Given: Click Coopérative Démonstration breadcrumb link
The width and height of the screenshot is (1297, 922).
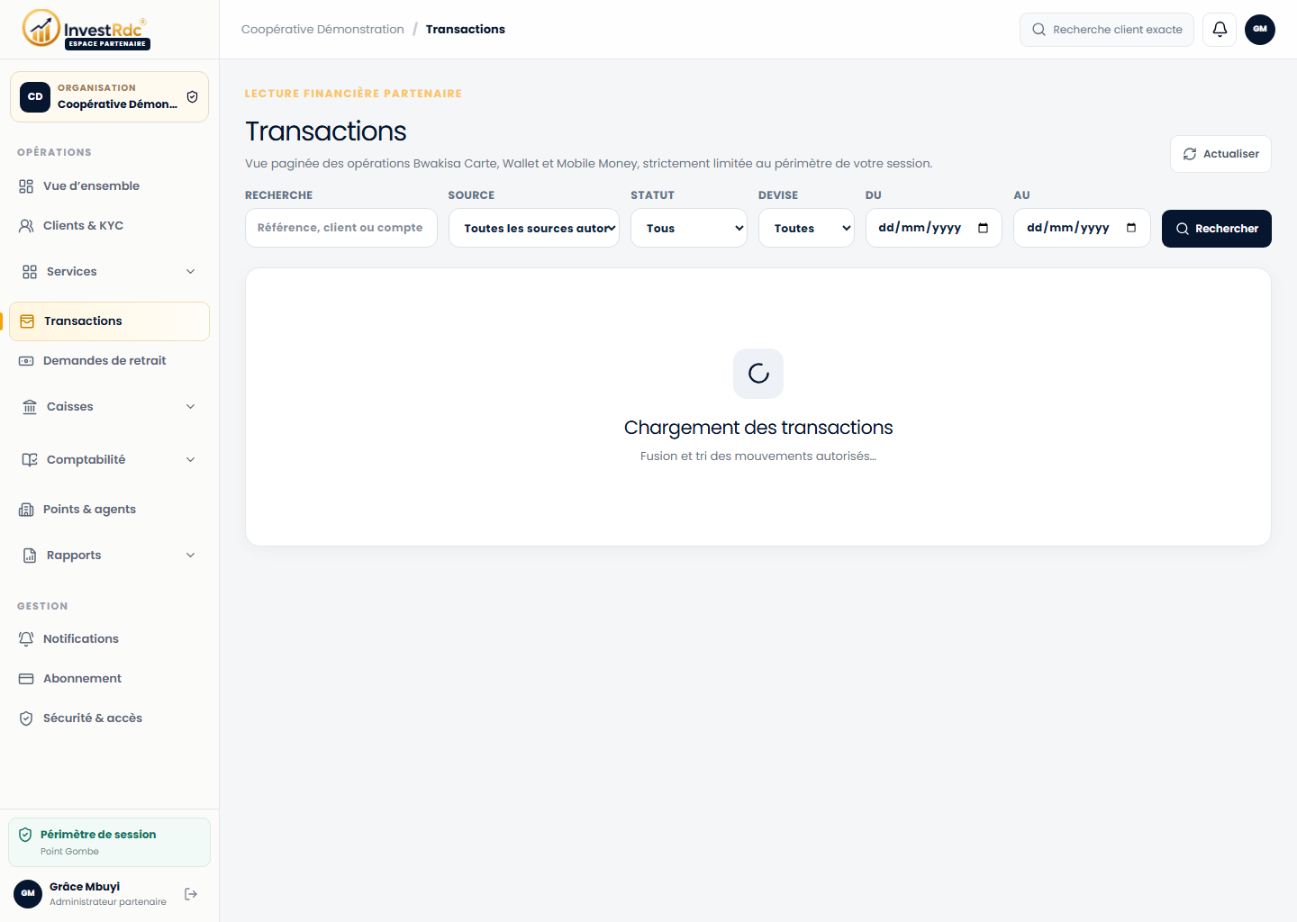Looking at the screenshot, I should point(322,30).
